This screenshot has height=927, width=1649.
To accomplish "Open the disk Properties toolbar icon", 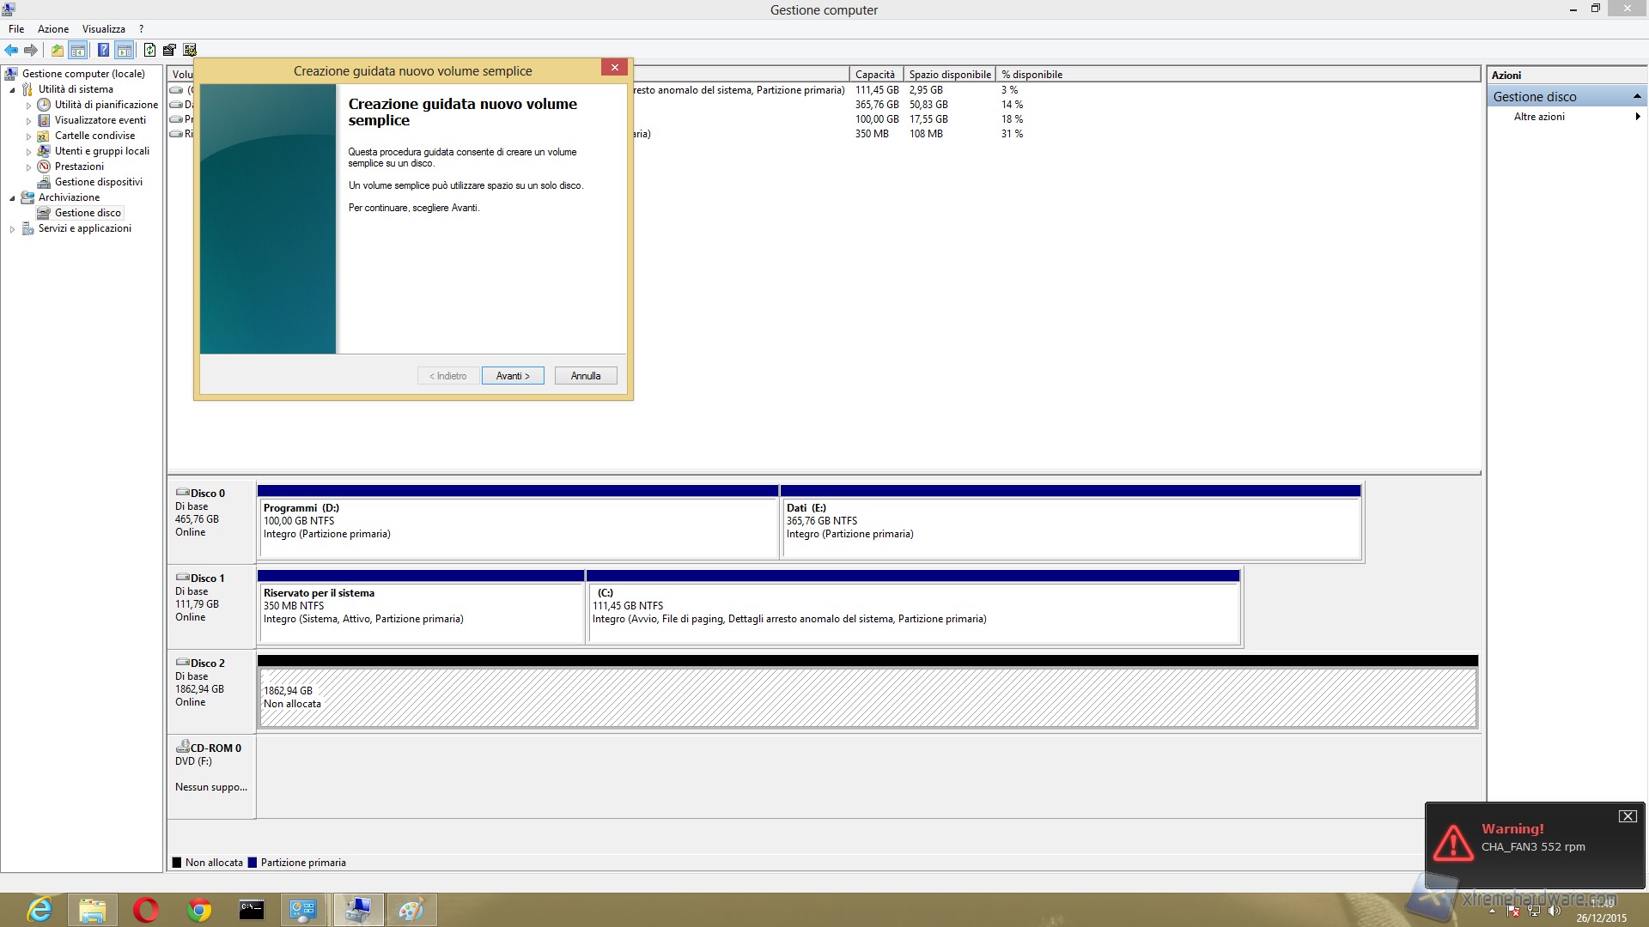I will point(169,50).
